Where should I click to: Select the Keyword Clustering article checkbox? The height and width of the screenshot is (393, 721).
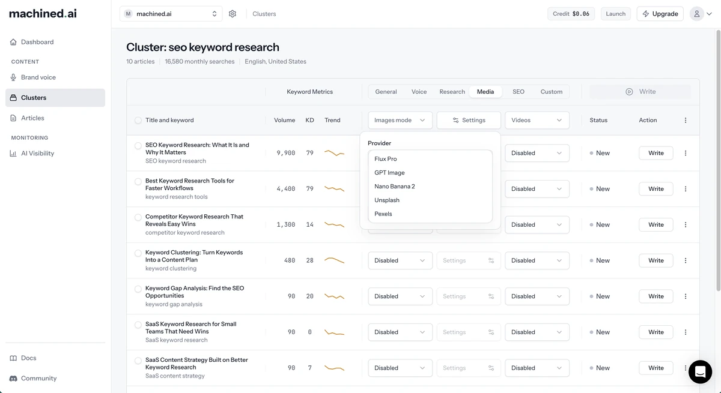pos(138,253)
